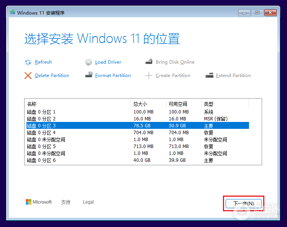Click the Load Driver disc icon

point(89,62)
